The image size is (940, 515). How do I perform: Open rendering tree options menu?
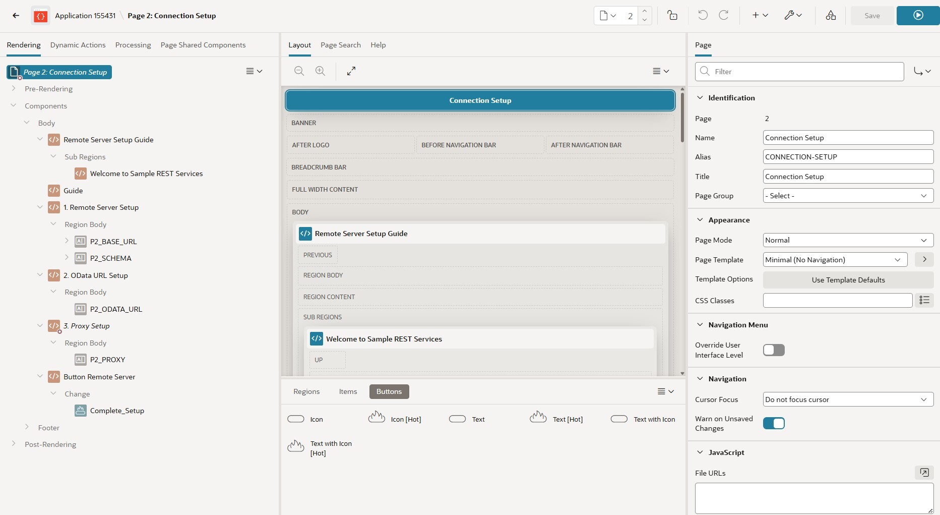[x=254, y=71]
